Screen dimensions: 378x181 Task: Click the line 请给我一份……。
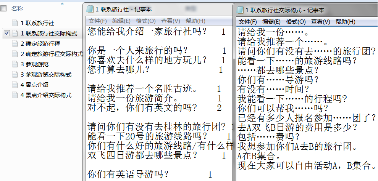click(x=273, y=32)
